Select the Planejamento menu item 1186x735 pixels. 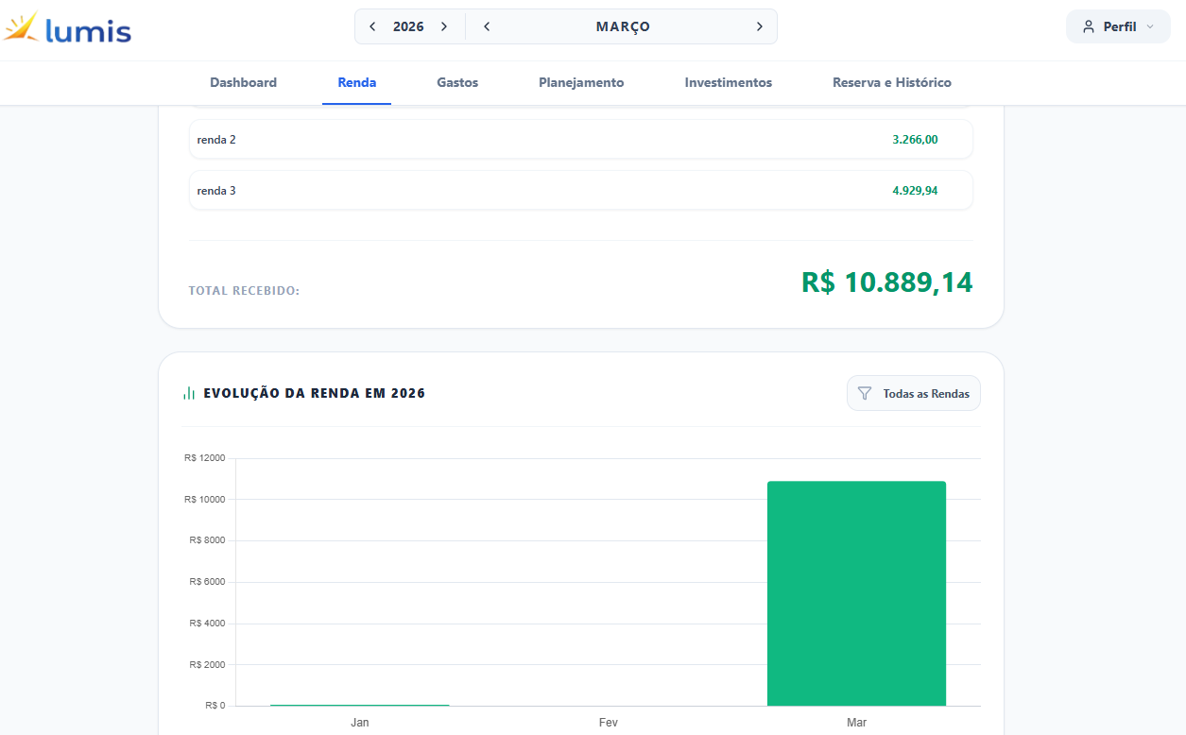(581, 83)
